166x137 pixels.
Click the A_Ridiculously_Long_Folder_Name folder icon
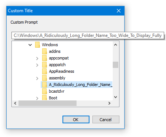44,85
